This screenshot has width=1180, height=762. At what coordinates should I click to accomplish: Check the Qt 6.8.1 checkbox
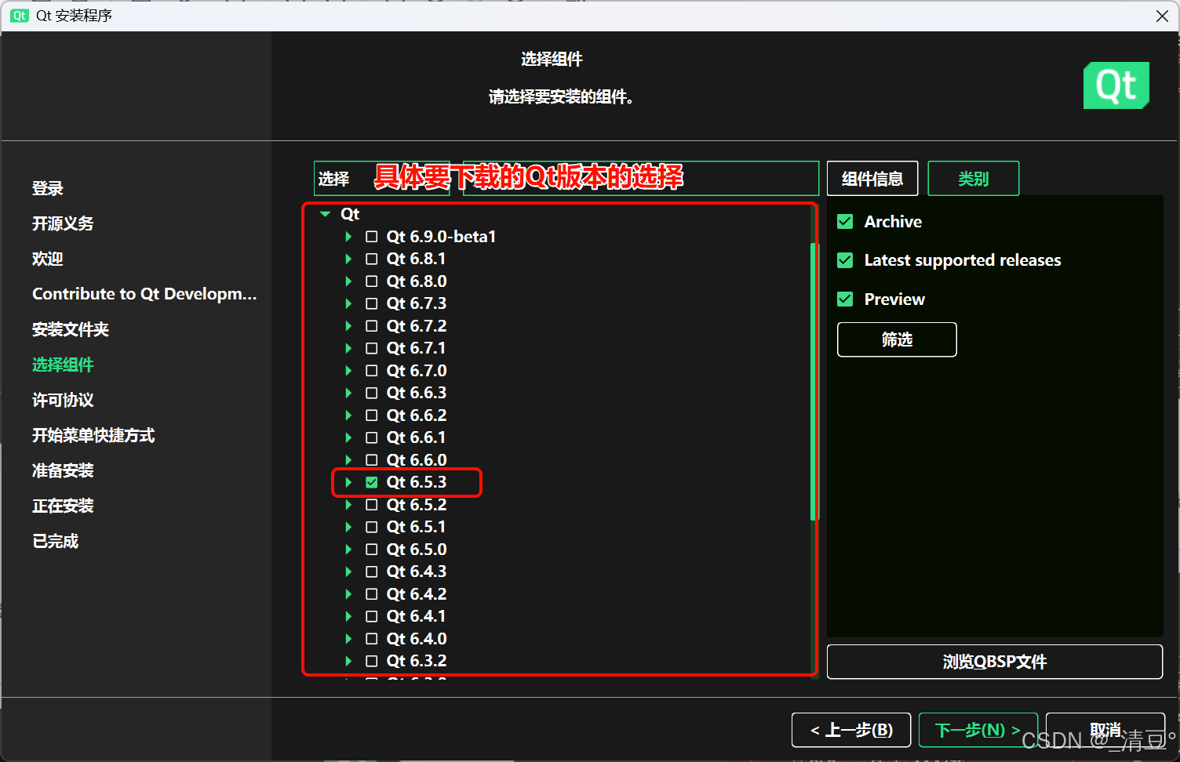372,259
